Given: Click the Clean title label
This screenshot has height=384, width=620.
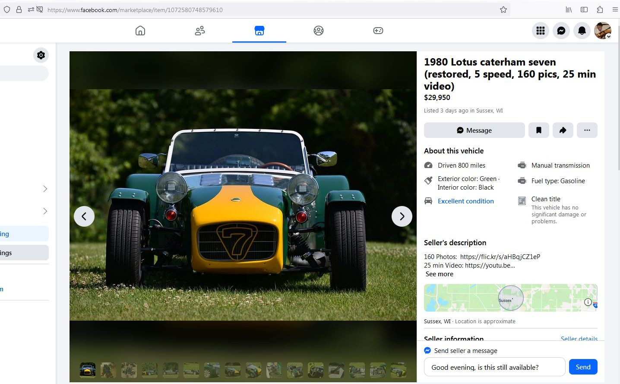Looking at the screenshot, I should point(546,199).
